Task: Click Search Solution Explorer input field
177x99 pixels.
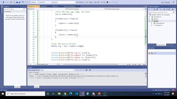Action: [x=161, y=12]
